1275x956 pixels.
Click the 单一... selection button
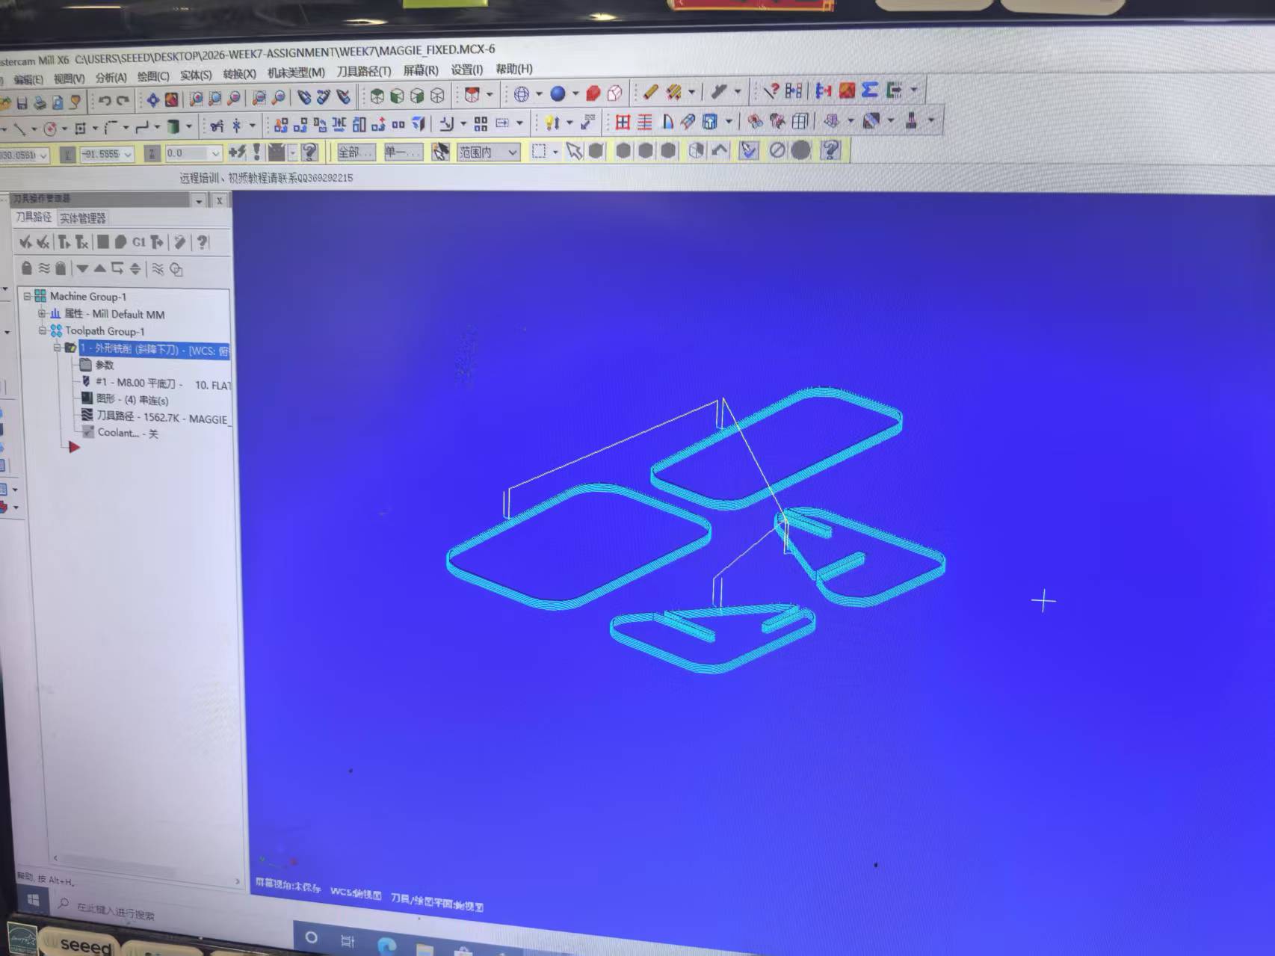tap(403, 152)
